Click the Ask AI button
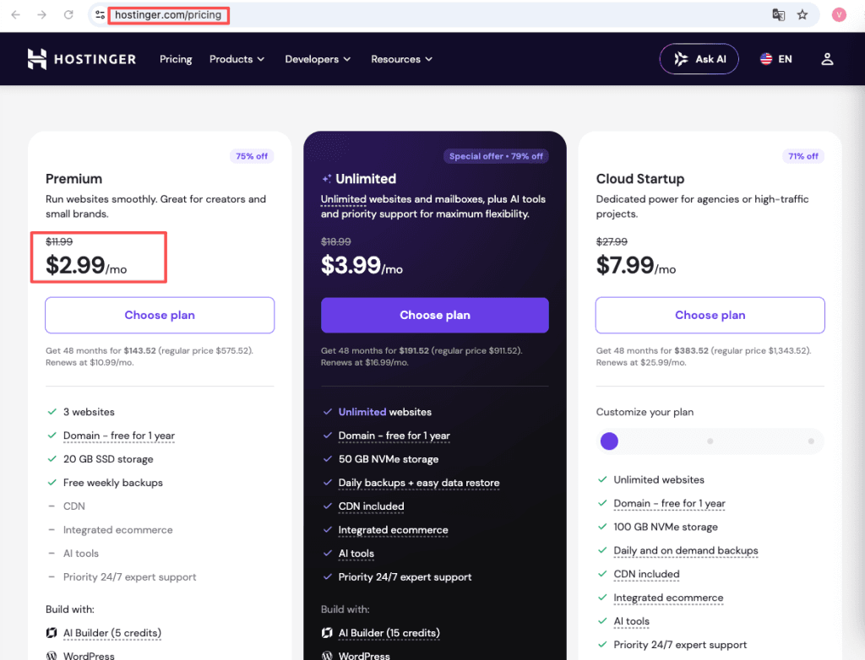Image resolution: width=865 pixels, height=660 pixels. [x=699, y=59]
